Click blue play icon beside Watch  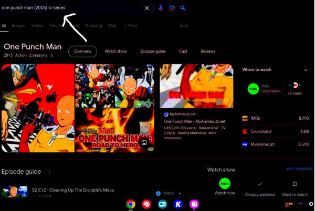[x=159, y=193]
